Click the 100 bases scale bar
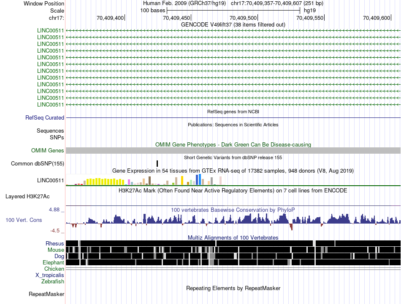Viewport: 401px width, 304px height. [233, 11]
